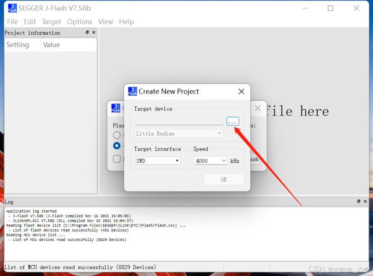373x276 pixels.
Task: Click the "Application log started" log line
Action: coord(31,211)
